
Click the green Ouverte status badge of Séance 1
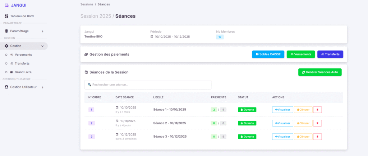[247, 110]
